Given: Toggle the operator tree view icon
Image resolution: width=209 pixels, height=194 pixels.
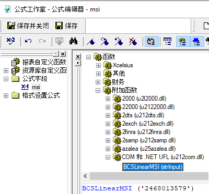Looking at the screenshot, I should [197, 42].
